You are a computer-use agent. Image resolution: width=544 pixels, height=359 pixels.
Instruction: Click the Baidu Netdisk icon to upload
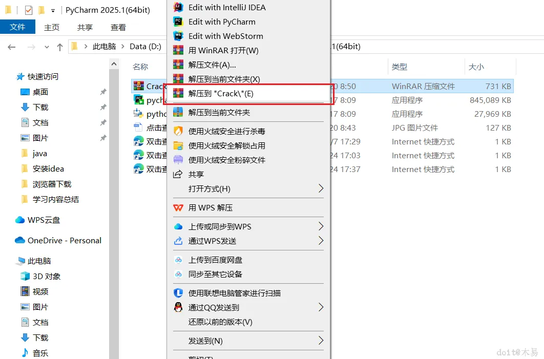pos(179,260)
